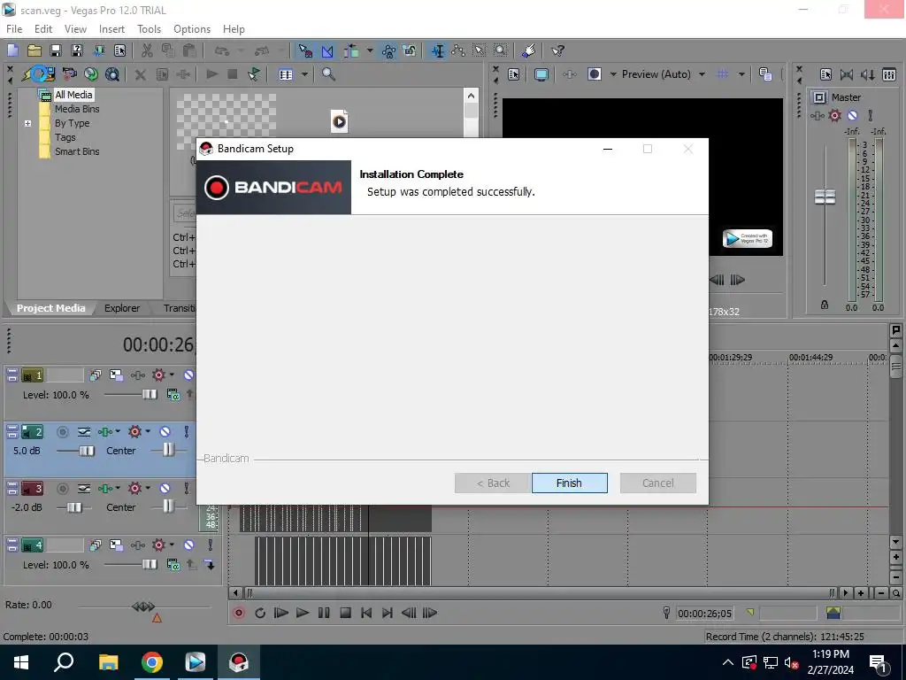Select Tags in the media tree

coord(65,137)
